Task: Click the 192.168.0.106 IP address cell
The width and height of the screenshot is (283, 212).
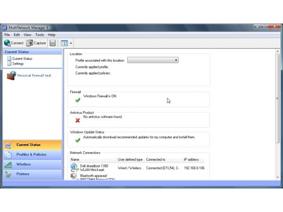Action: coord(194,168)
